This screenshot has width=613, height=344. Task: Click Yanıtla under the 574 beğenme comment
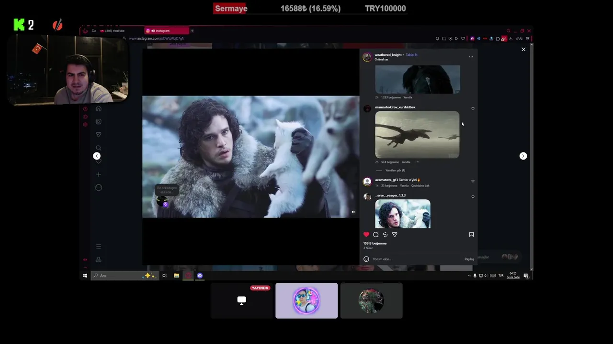406,162
